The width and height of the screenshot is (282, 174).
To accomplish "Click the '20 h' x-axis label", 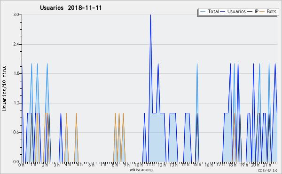I will coord(255,165).
